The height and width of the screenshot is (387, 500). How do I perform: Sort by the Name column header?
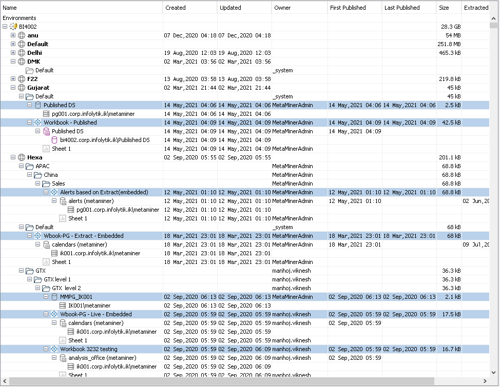tap(82, 8)
